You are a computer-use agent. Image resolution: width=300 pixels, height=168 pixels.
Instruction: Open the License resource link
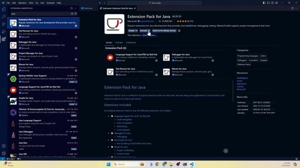click(x=240, y=86)
